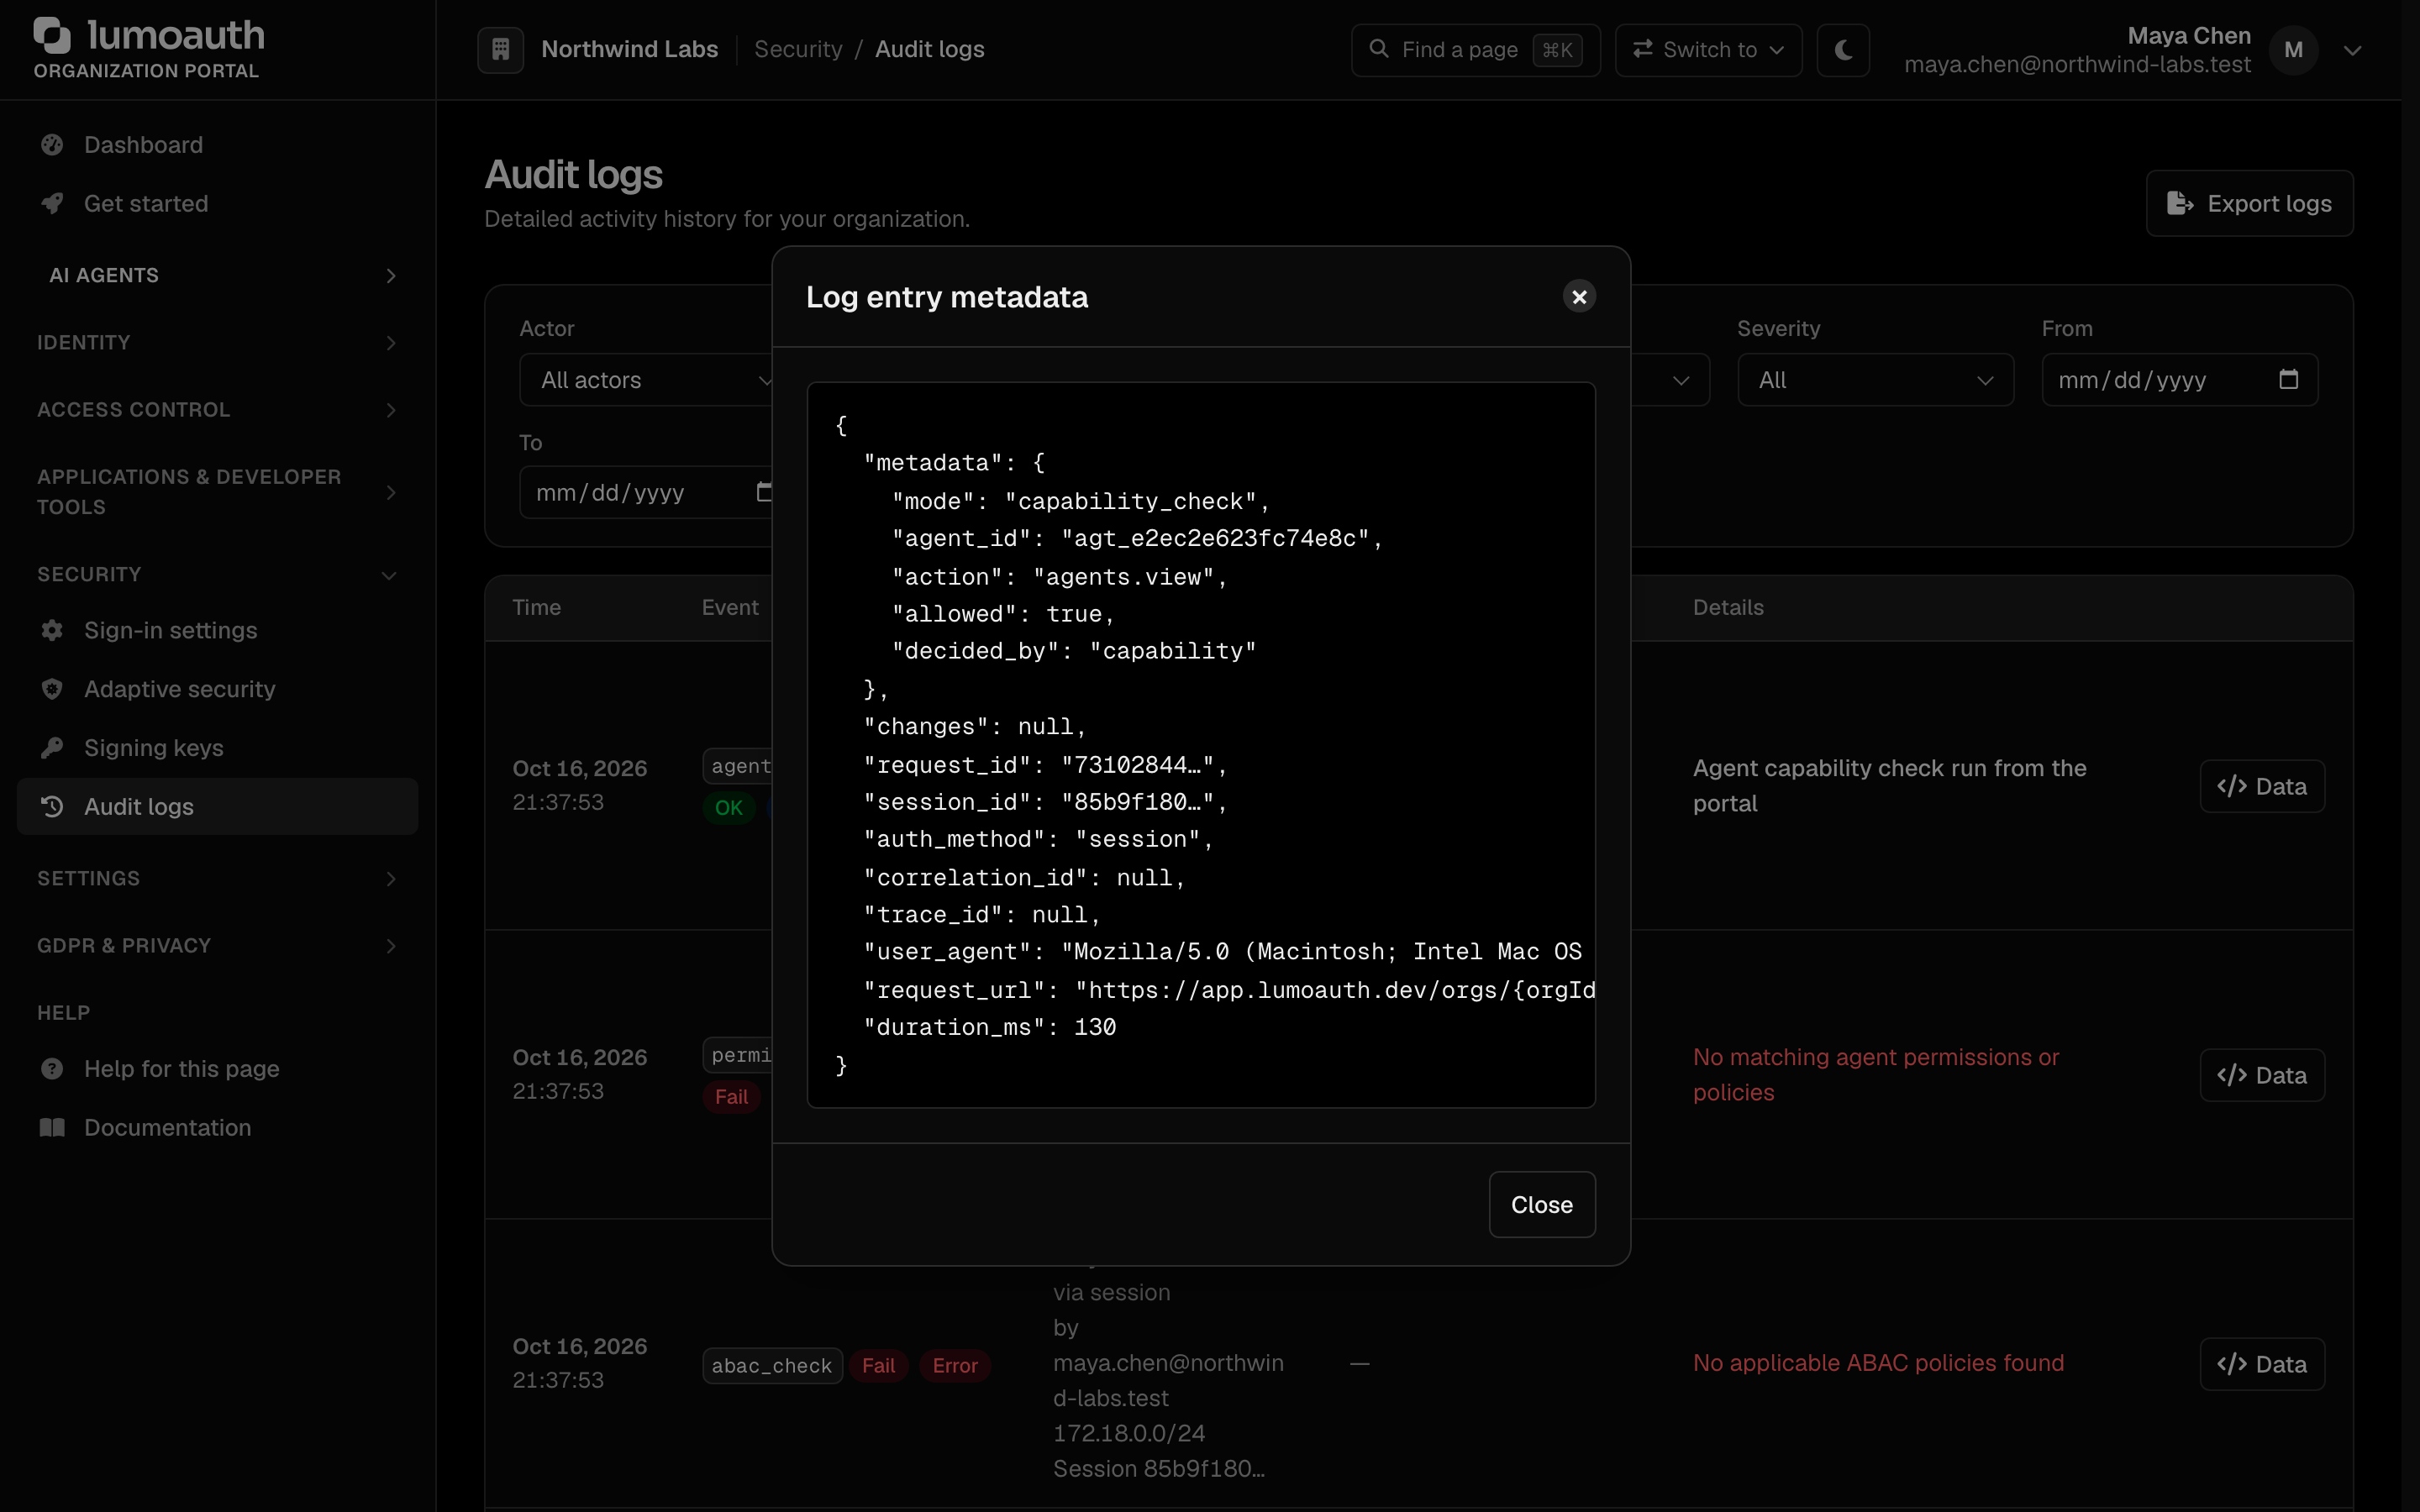The height and width of the screenshot is (1512, 2420).
Task: Click the M user avatar
Action: pyautogui.click(x=2293, y=50)
